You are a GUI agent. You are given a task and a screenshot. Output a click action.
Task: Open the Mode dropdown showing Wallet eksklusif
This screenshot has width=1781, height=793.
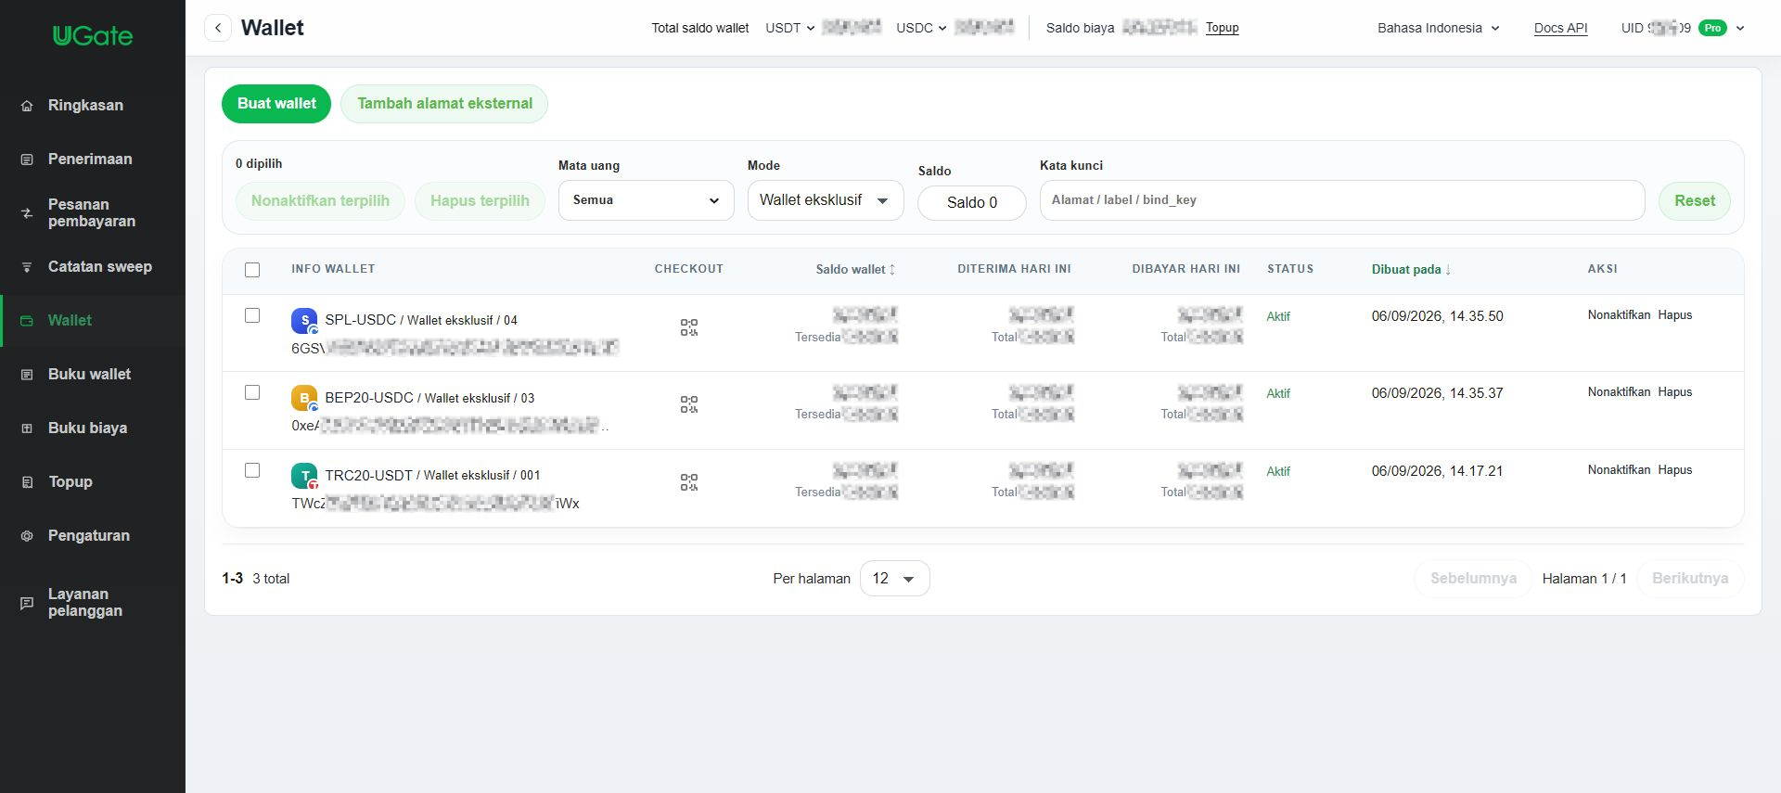click(x=826, y=200)
